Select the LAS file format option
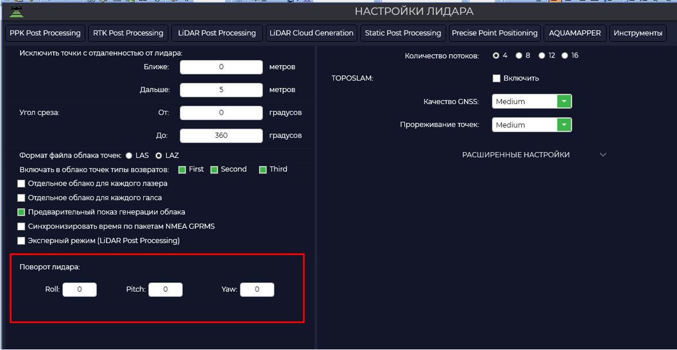Viewport: 677px width, 350px height. click(x=129, y=155)
